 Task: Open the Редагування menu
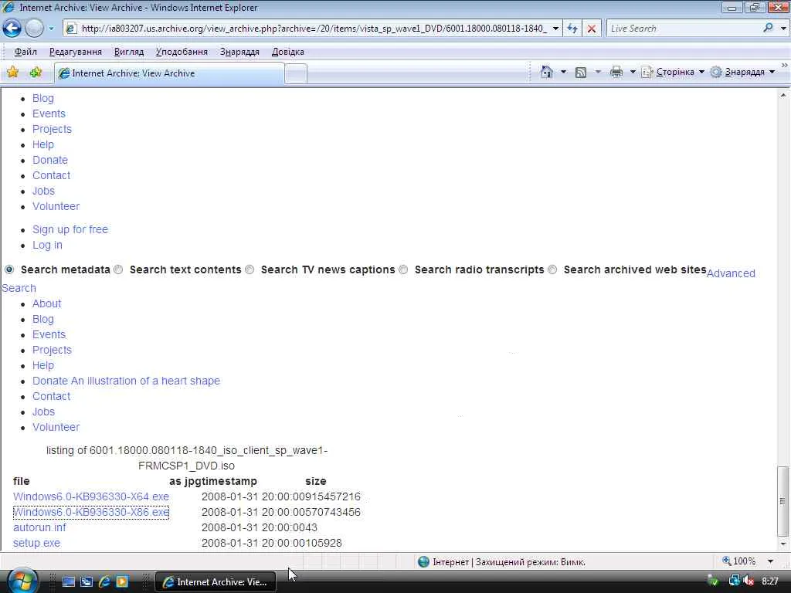tap(76, 52)
